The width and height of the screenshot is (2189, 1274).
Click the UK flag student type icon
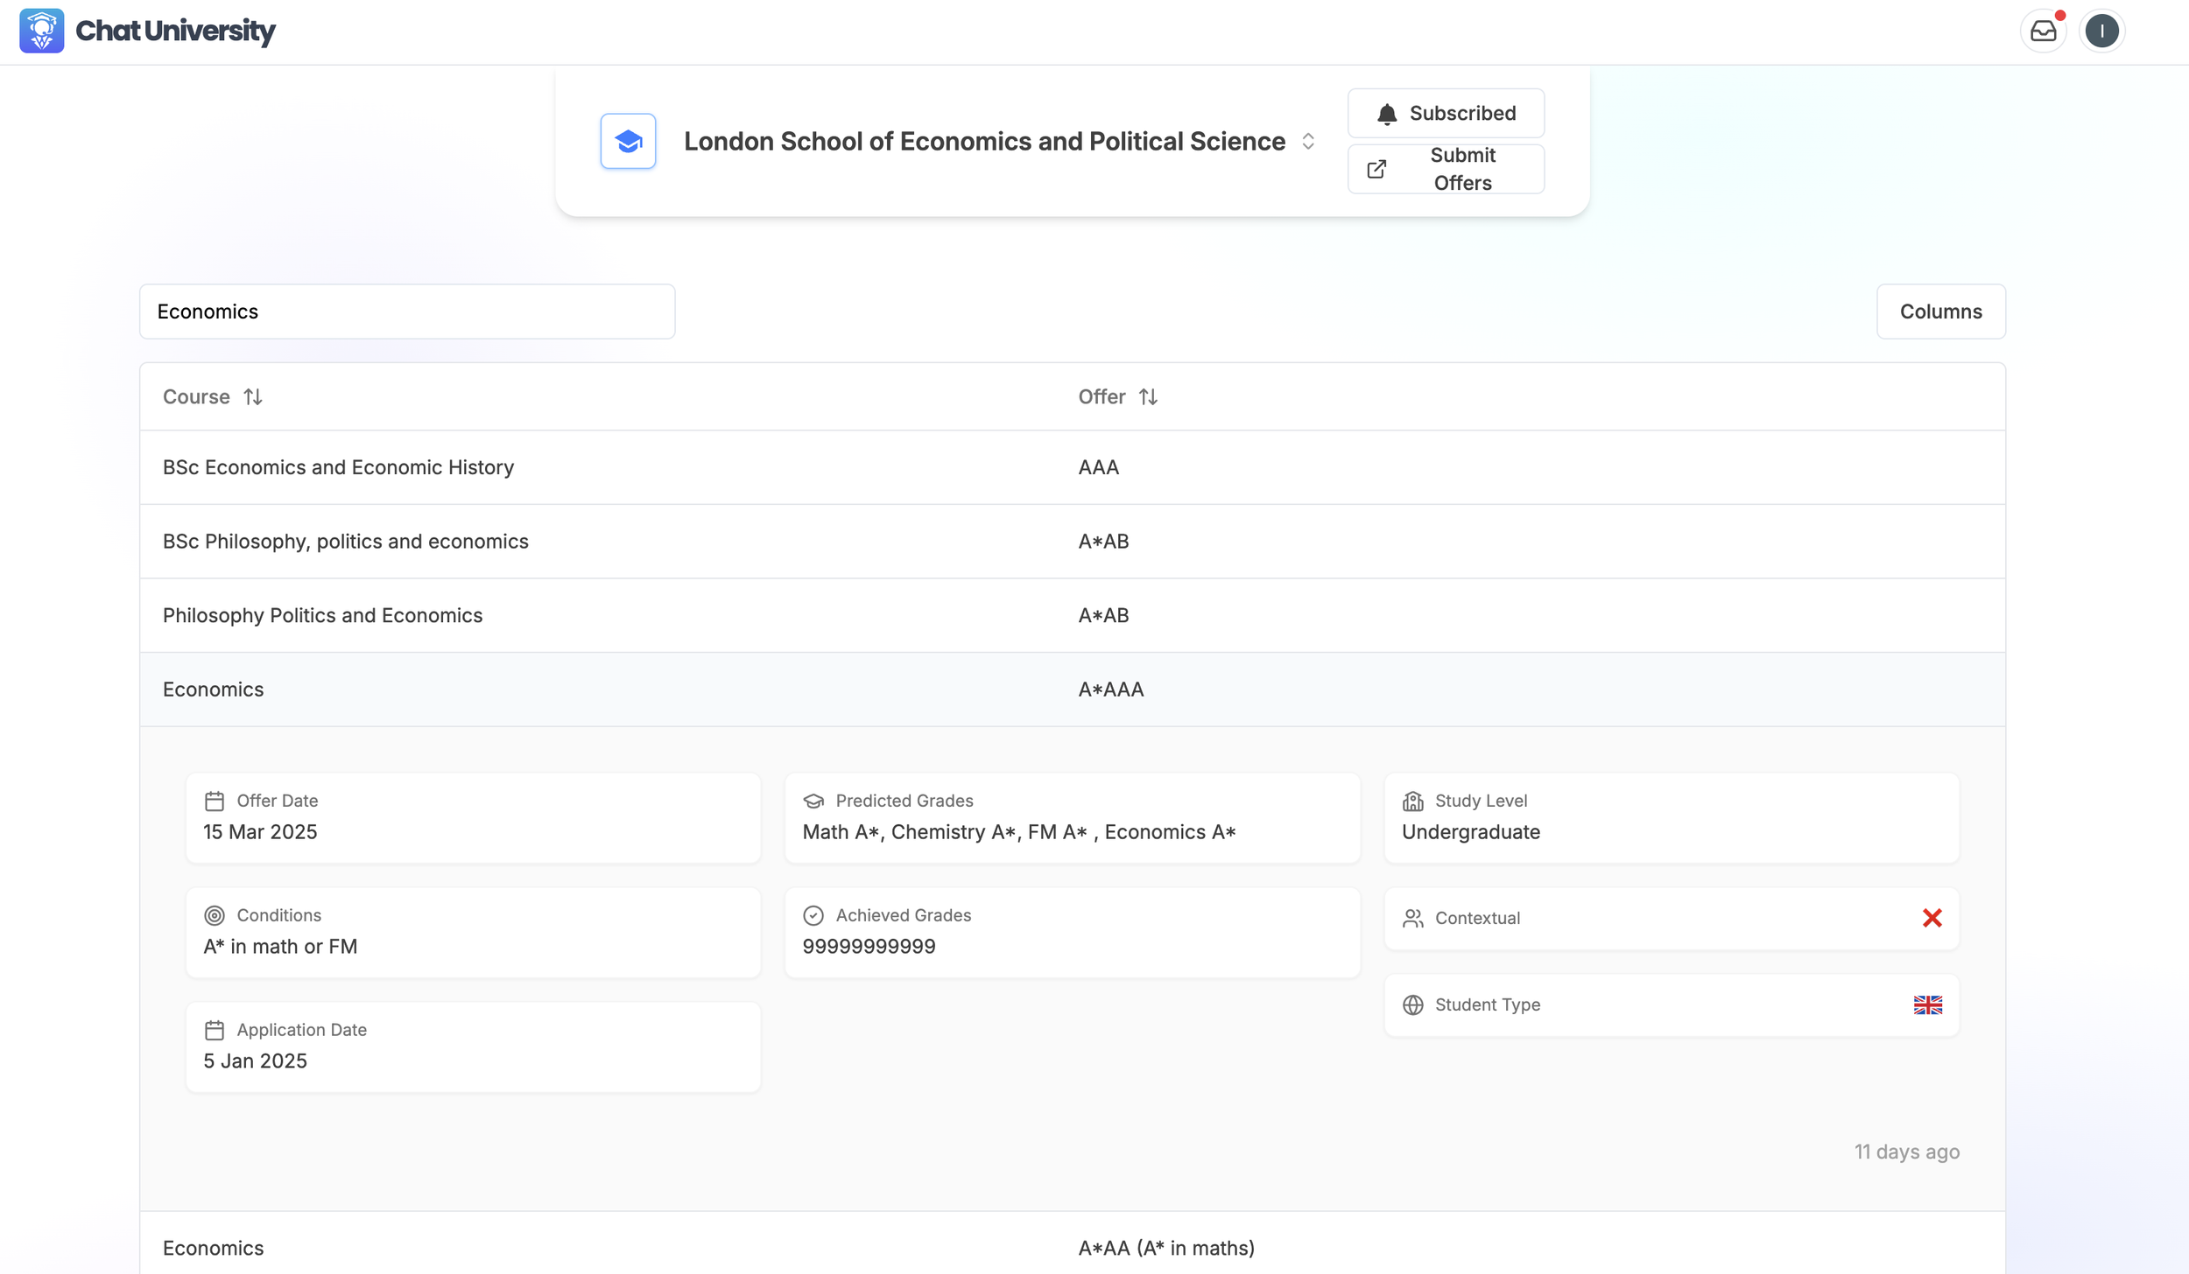[1927, 1004]
